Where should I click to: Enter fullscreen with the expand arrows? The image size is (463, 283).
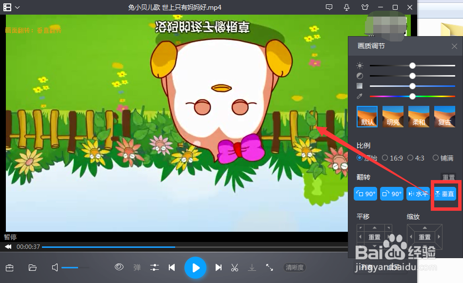(x=269, y=268)
